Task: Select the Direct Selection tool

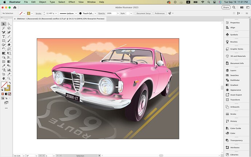Action: 9,24
